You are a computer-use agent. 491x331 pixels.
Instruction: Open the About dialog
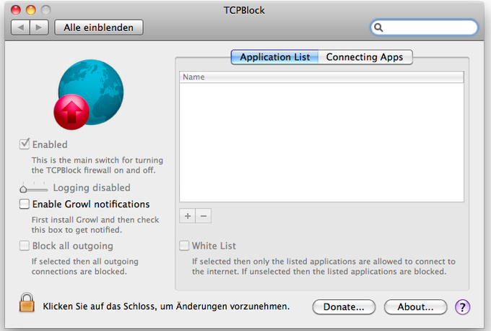pyautogui.click(x=415, y=307)
